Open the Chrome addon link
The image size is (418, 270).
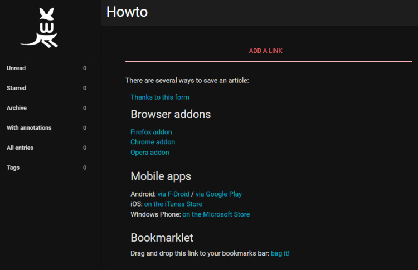153,143
